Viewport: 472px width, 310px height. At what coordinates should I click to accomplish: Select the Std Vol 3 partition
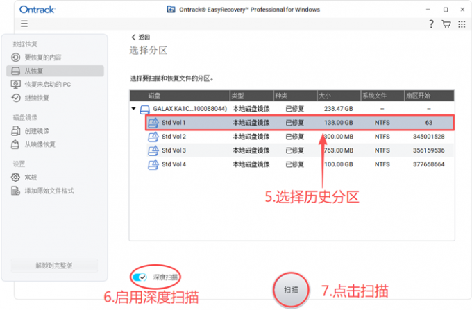(300, 150)
